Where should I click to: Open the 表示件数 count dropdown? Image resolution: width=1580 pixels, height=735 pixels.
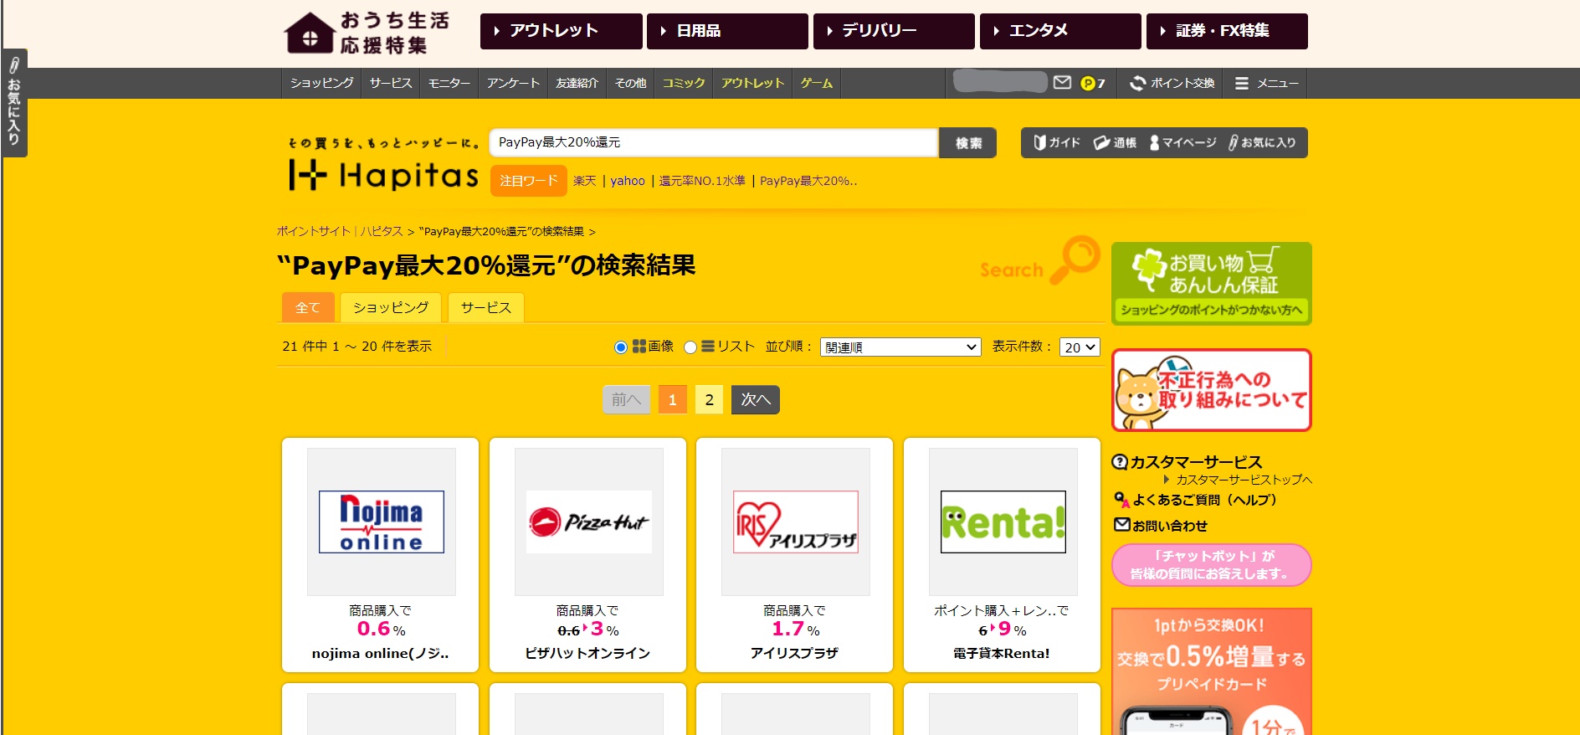(1080, 347)
